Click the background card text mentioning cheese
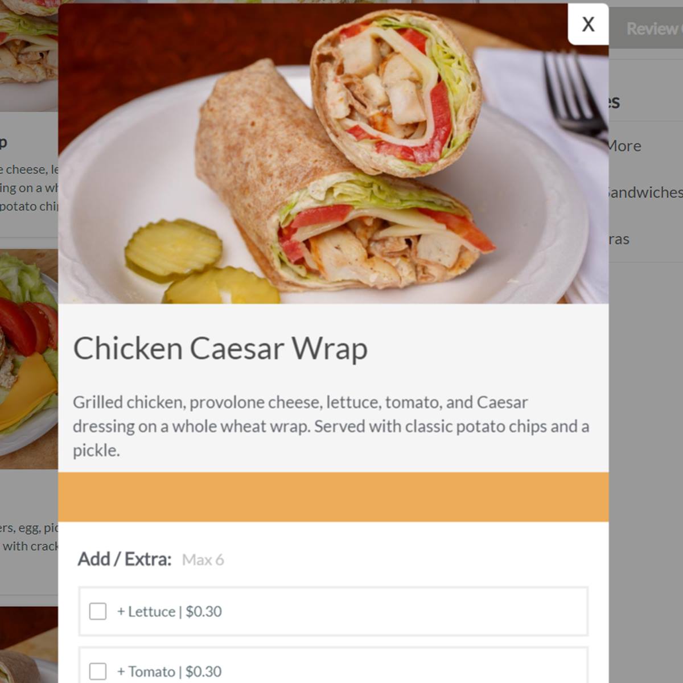 [x=29, y=170]
